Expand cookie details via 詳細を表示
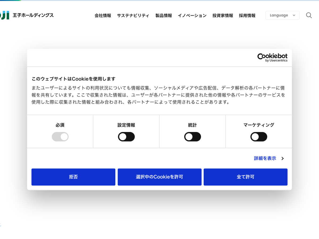This screenshot has width=319, height=239. pyautogui.click(x=265, y=159)
